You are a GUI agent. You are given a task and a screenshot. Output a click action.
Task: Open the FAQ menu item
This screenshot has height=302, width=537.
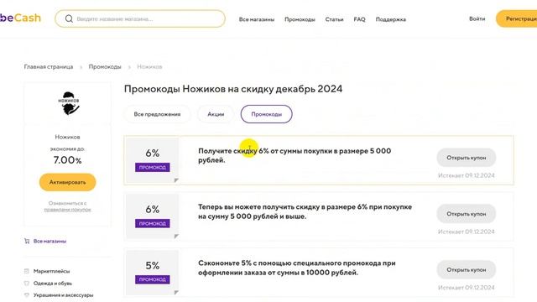(x=359, y=19)
